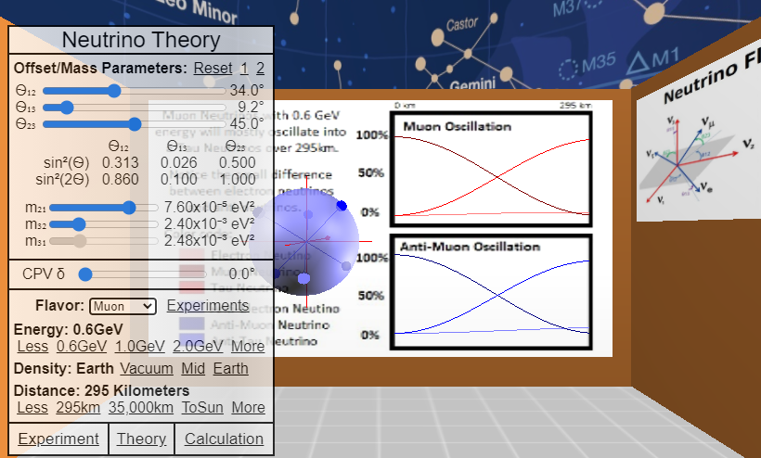Click the Castor star label
761x458 pixels.
pyautogui.click(x=462, y=24)
